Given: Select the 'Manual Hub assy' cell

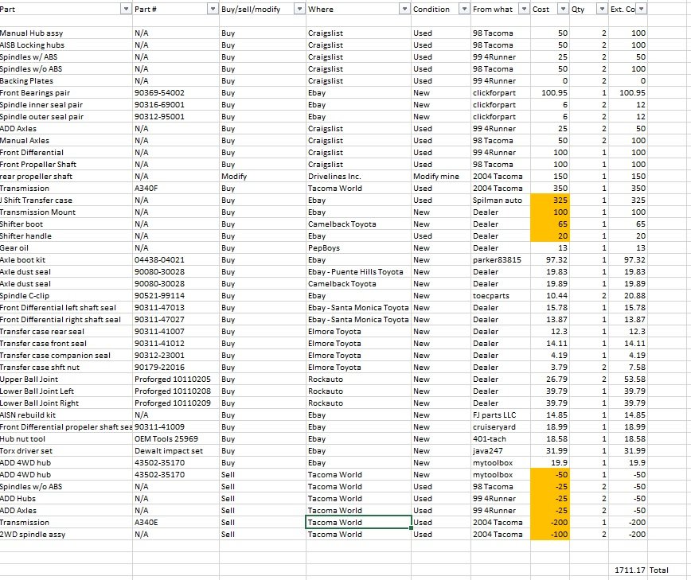Looking at the screenshot, I should point(65,33).
